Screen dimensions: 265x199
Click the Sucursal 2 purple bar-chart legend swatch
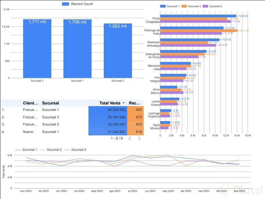205,6
